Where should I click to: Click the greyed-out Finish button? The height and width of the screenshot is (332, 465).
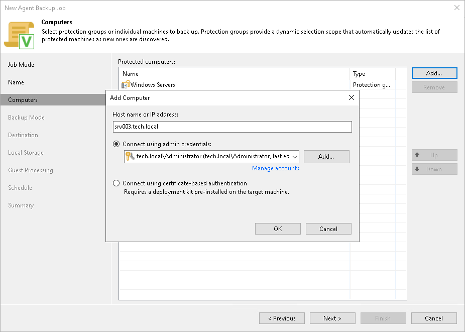(x=383, y=318)
